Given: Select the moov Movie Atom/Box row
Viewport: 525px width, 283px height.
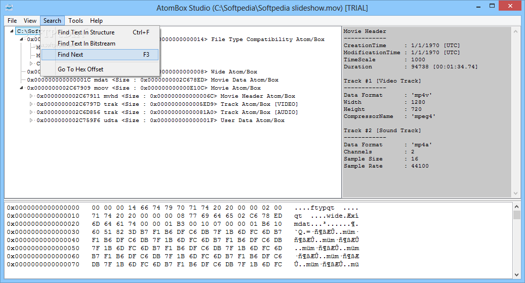Looking at the screenshot, I should click(144, 88).
